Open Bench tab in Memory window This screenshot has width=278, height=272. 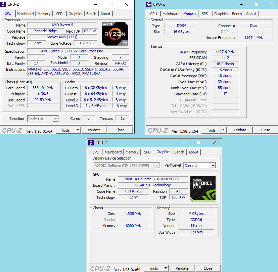(x=237, y=14)
